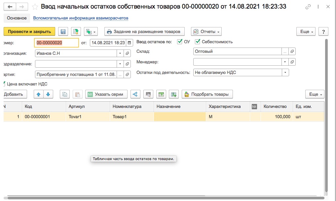Open Остатки под деятельность dropdown
The height and width of the screenshot is (201, 336).
285,73
